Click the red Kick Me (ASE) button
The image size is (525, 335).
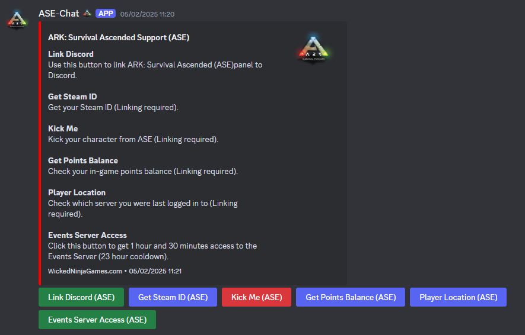256,297
